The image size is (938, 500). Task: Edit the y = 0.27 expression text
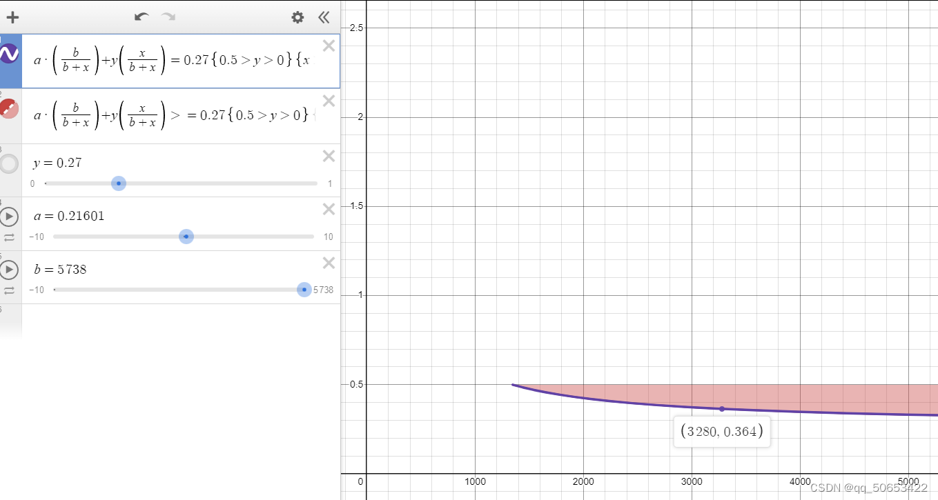pos(57,163)
